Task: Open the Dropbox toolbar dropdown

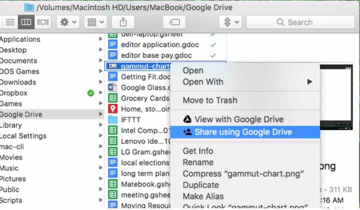Action: pyautogui.click(x=230, y=22)
